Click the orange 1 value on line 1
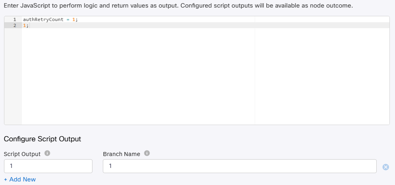 click(x=73, y=19)
